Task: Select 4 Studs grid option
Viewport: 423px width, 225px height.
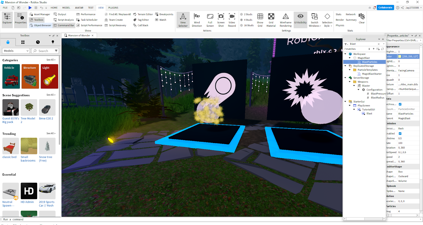Action: pos(246,20)
